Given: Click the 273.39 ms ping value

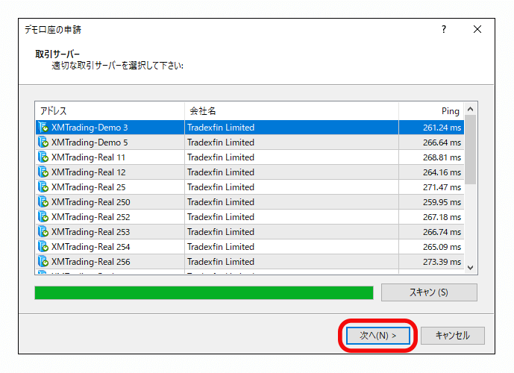Looking at the screenshot, I should 442,262.
